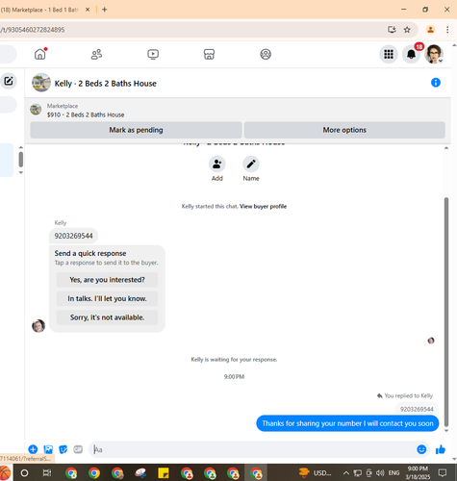
Task: Go to the Facebook Home feed icon
Action: 40,54
